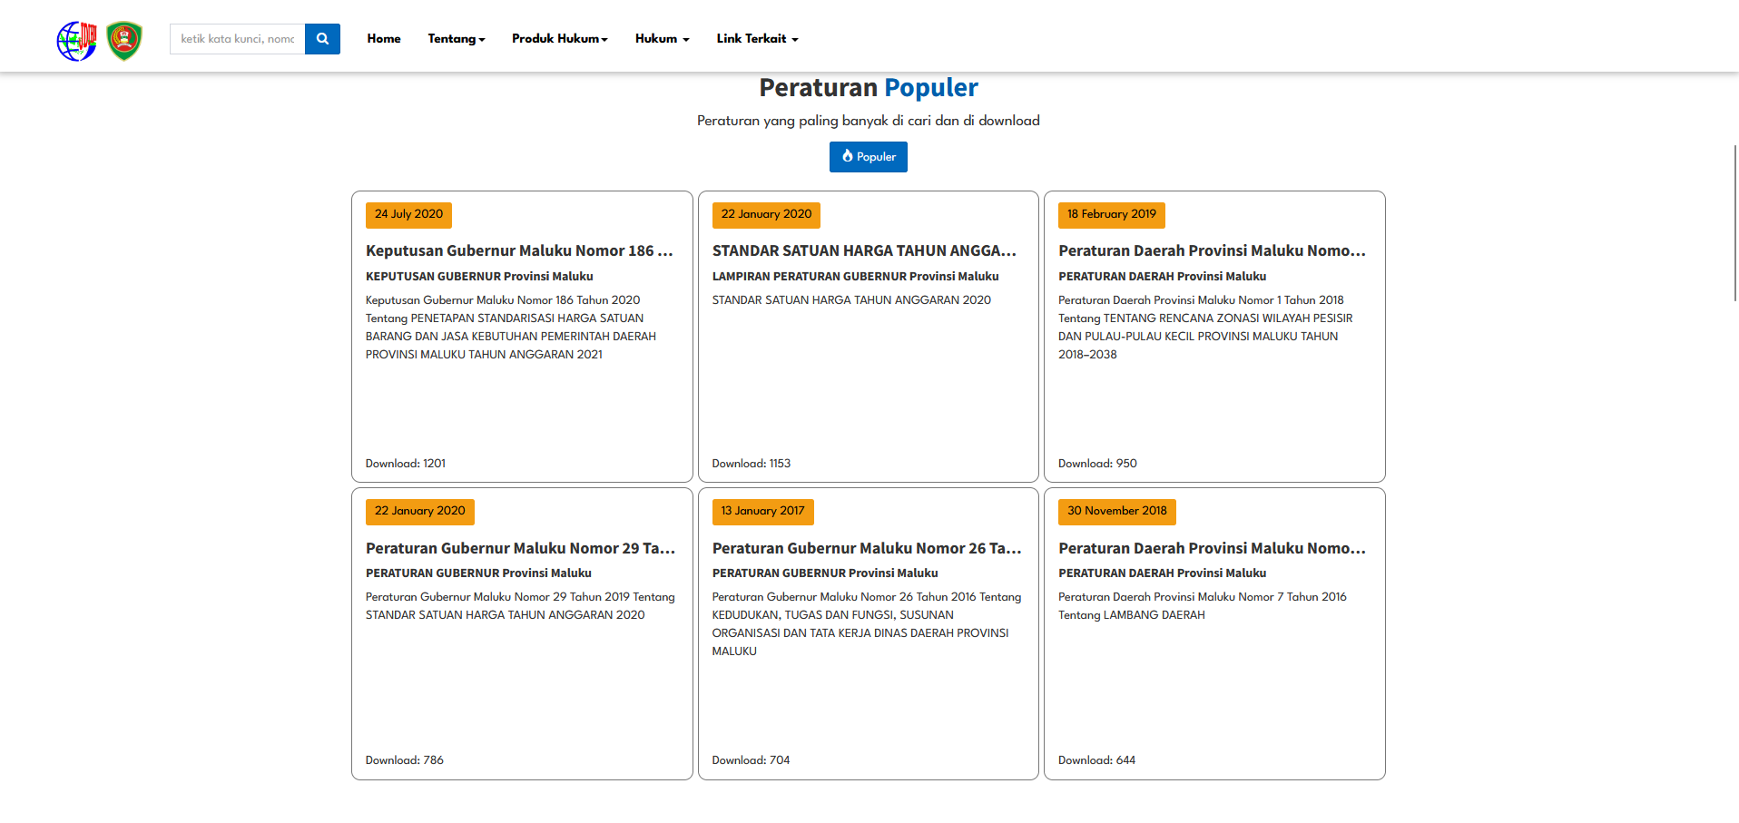Expand the Produk Hukum dropdown

coord(560,39)
